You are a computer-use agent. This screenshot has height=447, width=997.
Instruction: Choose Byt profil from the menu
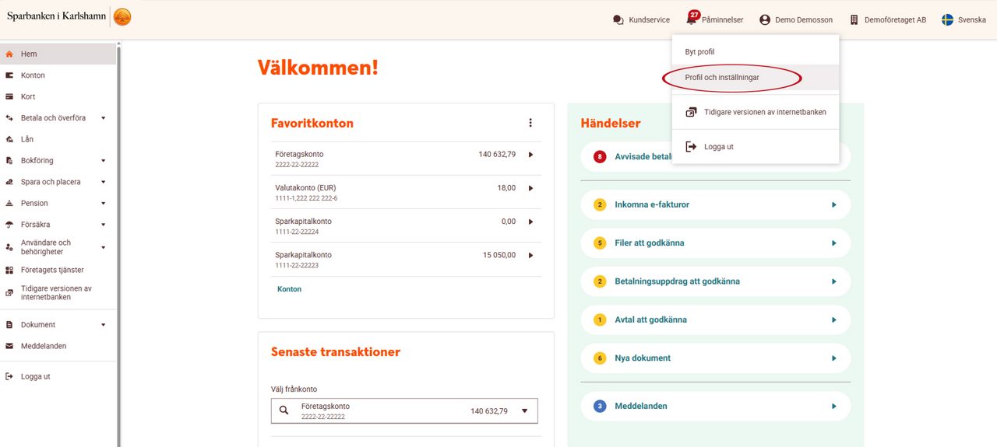coord(699,52)
